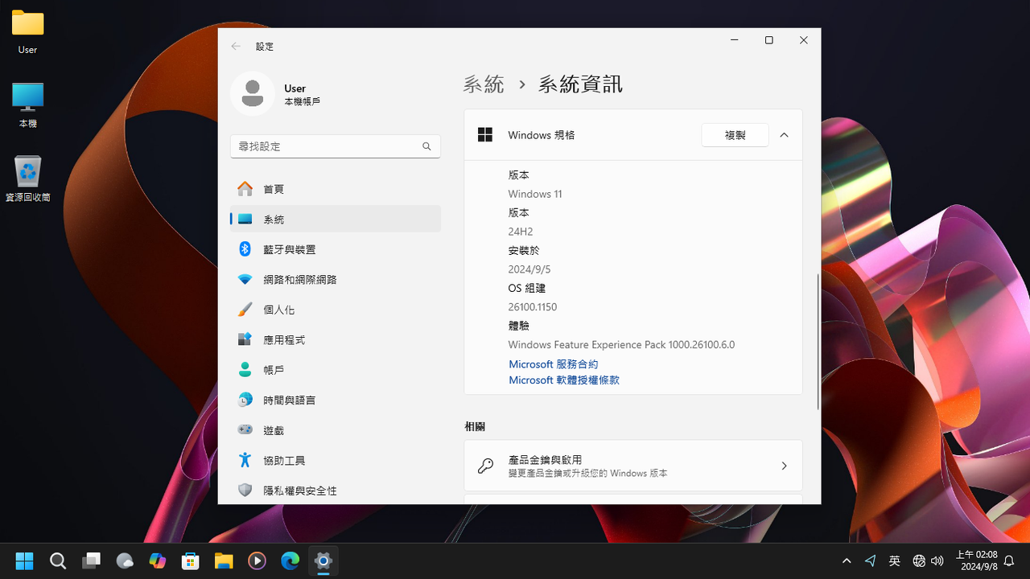Click the 系統 breadcrumb link

(x=484, y=84)
